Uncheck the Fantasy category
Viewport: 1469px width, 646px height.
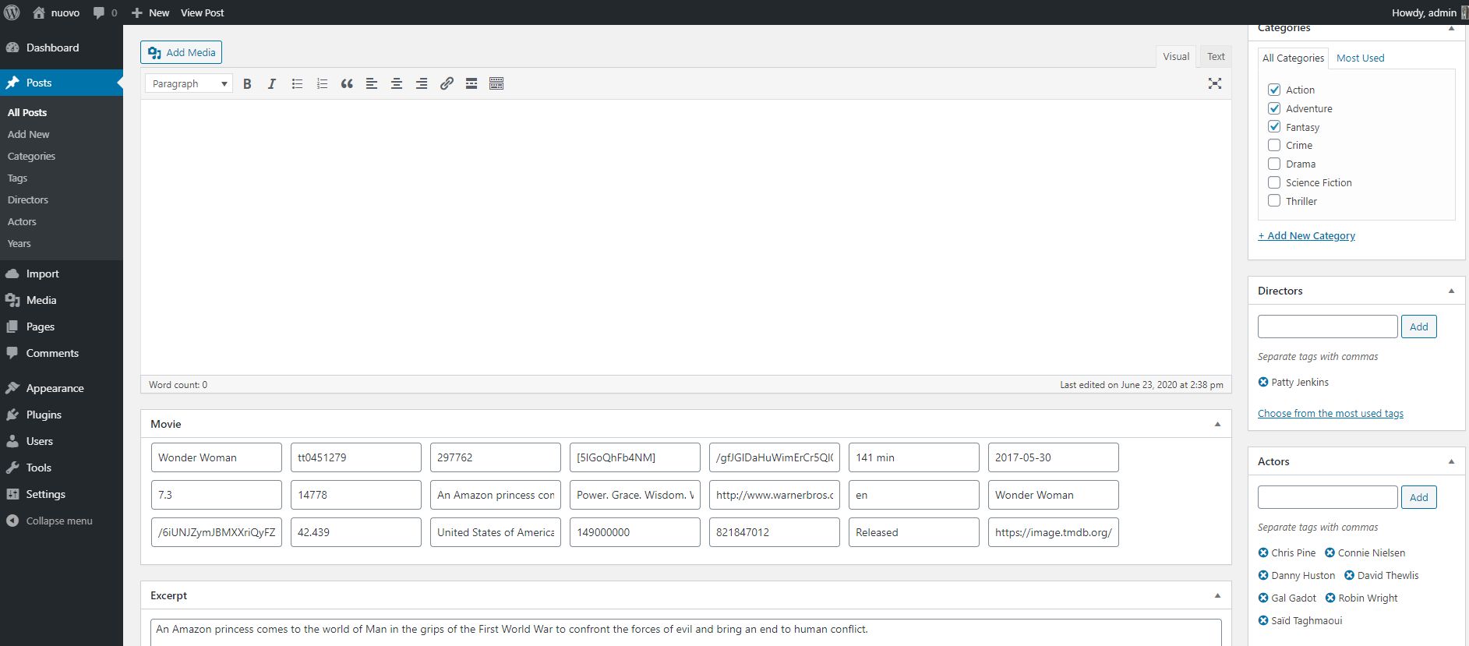click(1274, 126)
